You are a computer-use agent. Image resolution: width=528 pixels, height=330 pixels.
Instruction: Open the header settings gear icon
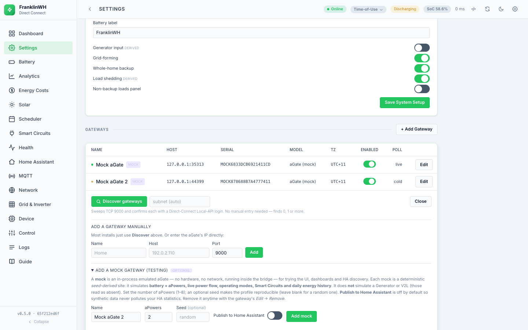pos(515,9)
